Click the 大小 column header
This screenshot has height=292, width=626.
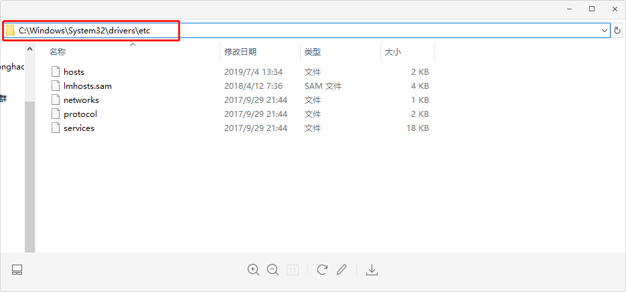click(x=392, y=52)
